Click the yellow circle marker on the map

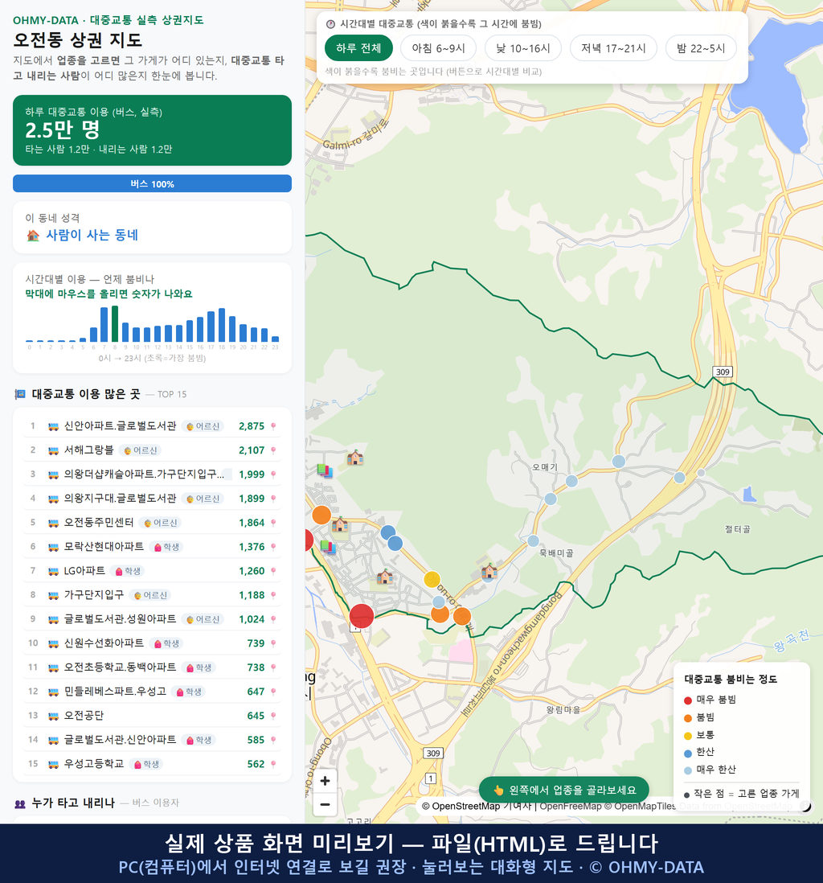click(x=432, y=579)
